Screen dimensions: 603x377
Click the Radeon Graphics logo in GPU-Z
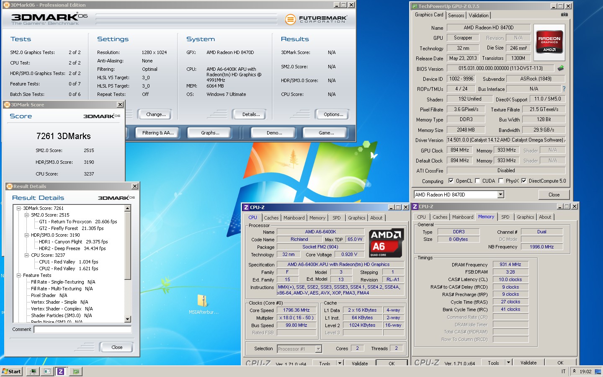(x=549, y=42)
